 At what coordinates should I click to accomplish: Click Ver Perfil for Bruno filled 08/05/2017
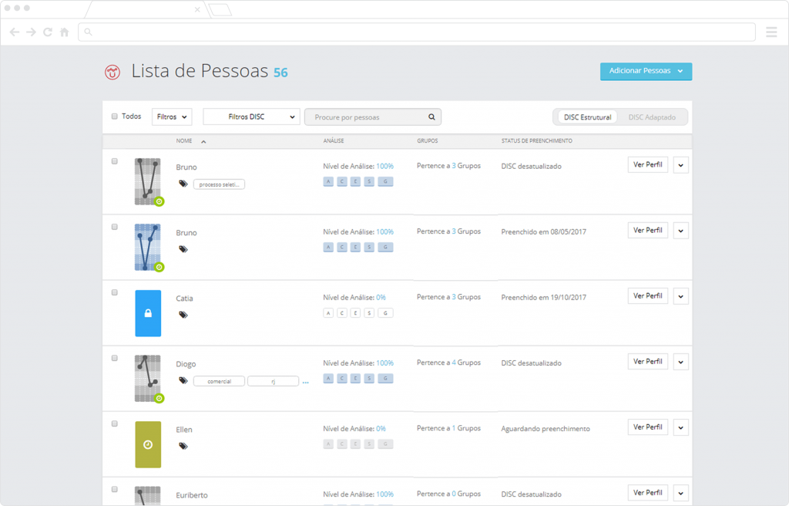647,231
